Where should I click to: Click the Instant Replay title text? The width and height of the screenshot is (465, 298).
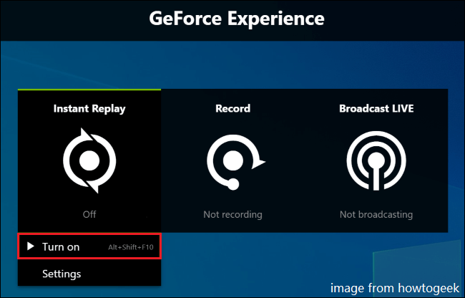click(89, 109)
